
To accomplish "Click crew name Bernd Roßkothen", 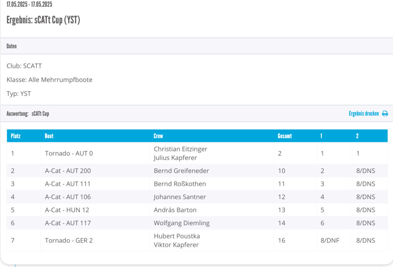I will click(x=180, y=183).
